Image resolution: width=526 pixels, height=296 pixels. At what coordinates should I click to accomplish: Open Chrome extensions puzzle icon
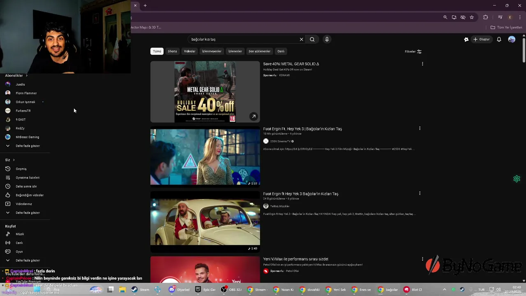486,17
